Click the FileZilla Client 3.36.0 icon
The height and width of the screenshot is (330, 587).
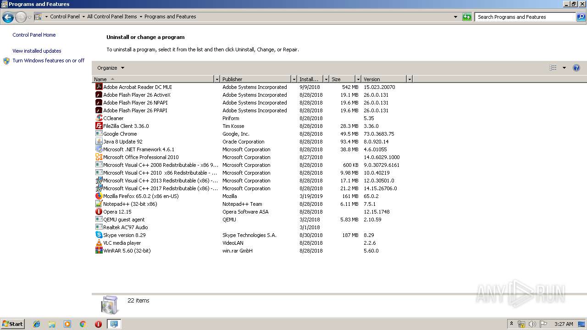point(99,126)
